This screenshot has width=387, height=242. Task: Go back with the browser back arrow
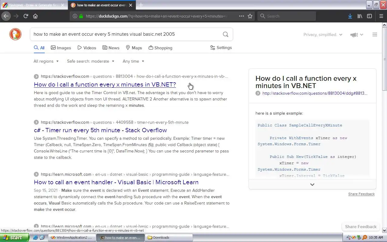coord(6,16)
